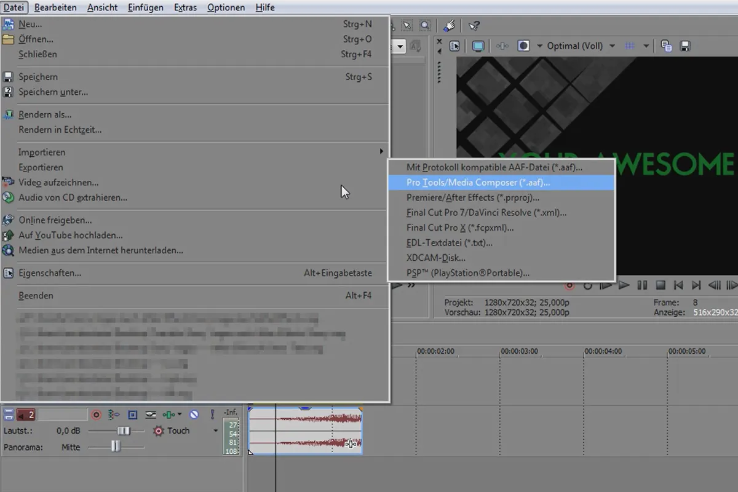Choose Video aufzeichnen... entry

click(195, 182)
